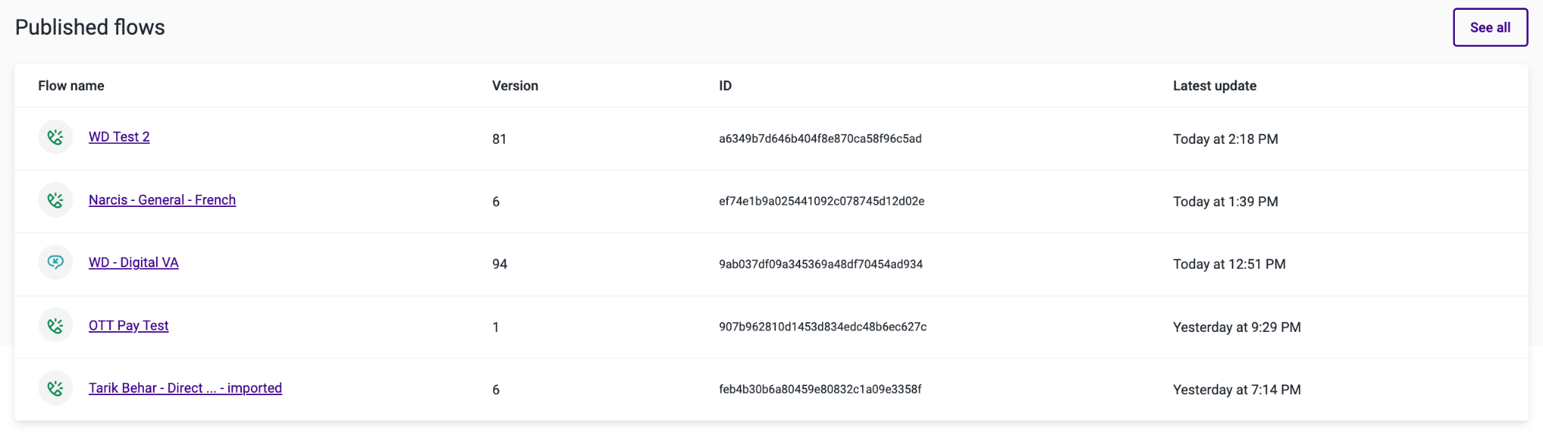Screen dimensions: 1543x432
Task: Click the ID starting with feb4b30b
Action: click(x=820, y=390)
